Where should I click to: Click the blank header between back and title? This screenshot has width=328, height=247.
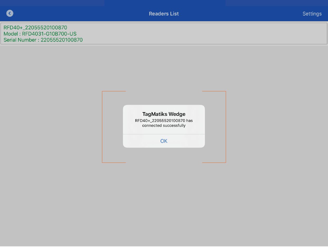[x=79, y=14]
